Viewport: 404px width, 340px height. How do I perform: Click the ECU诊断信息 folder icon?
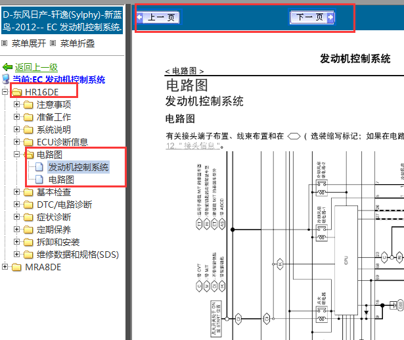click(x=28, y=142)
